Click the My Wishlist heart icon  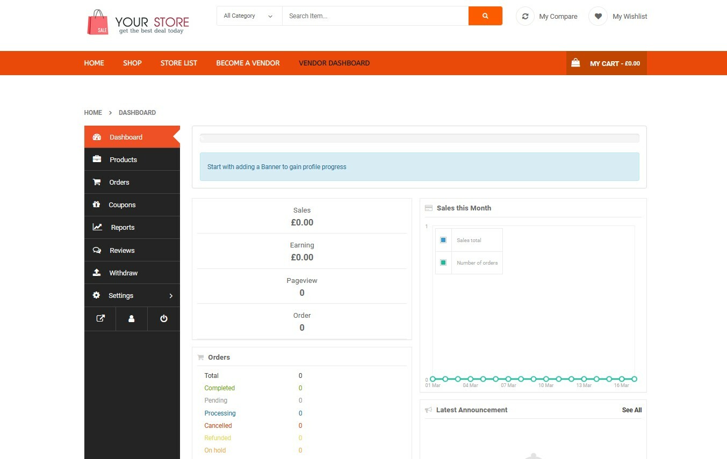(x=598, y=16)
